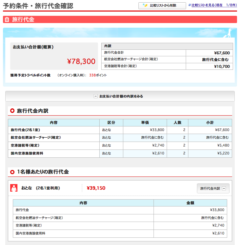Click the 内容 column header of breakdown table
240x245 pixels.
click(x=54, y=122)
